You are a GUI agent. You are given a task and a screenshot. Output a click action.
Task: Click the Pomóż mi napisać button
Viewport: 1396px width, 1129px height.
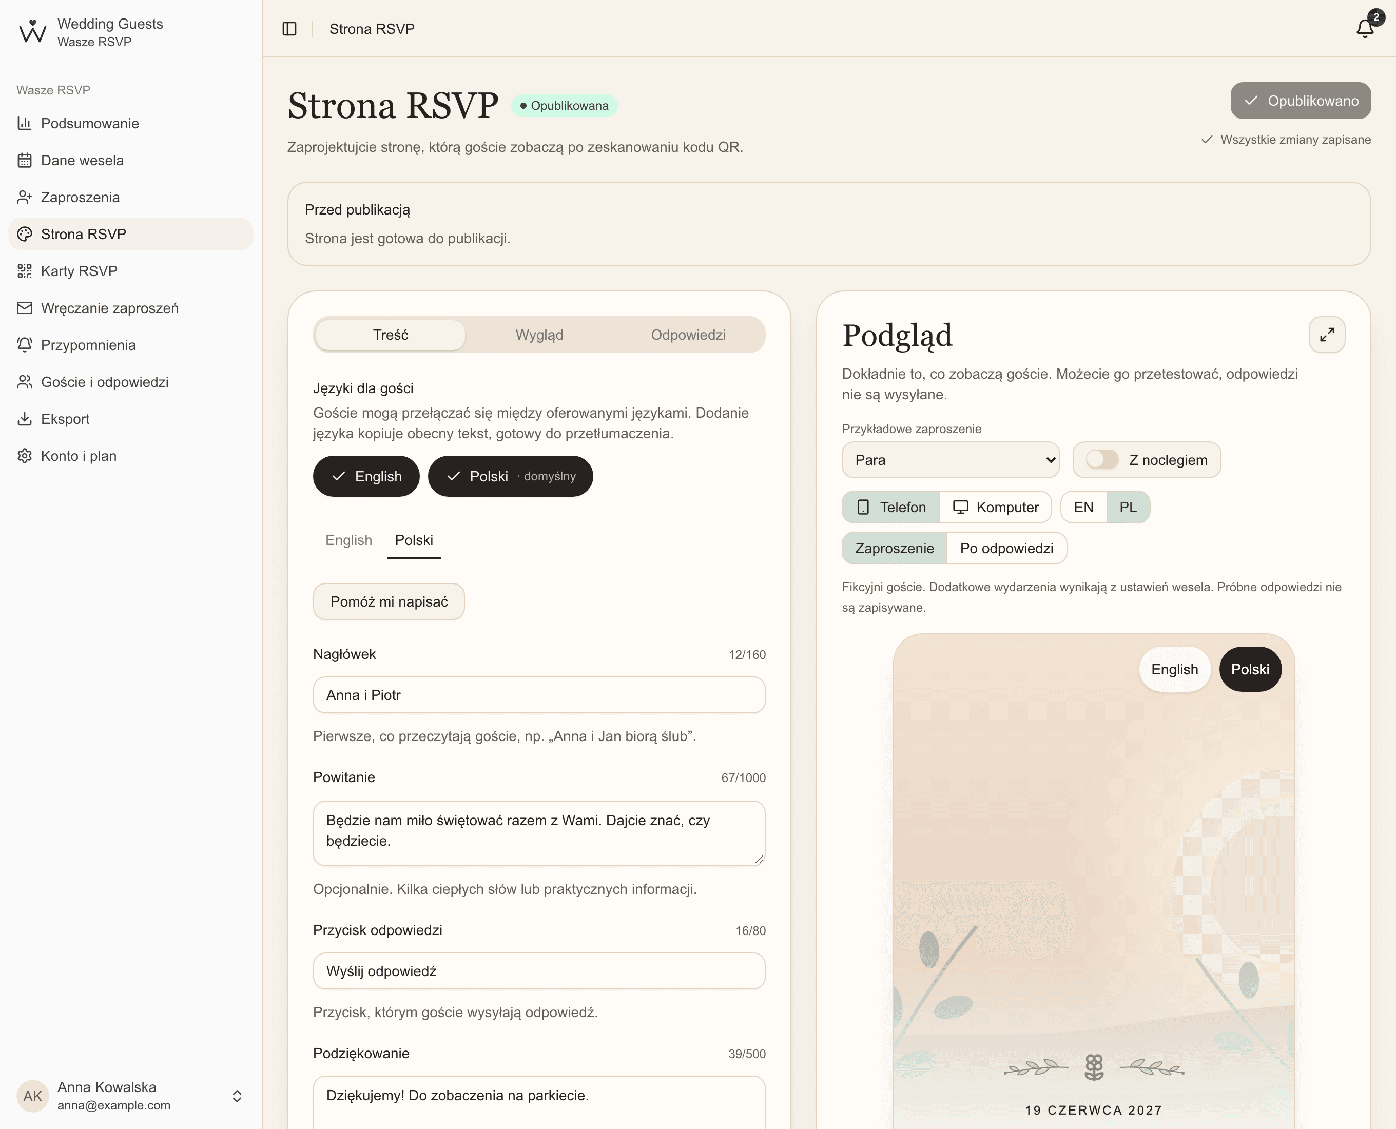click(x=389, y=601)
